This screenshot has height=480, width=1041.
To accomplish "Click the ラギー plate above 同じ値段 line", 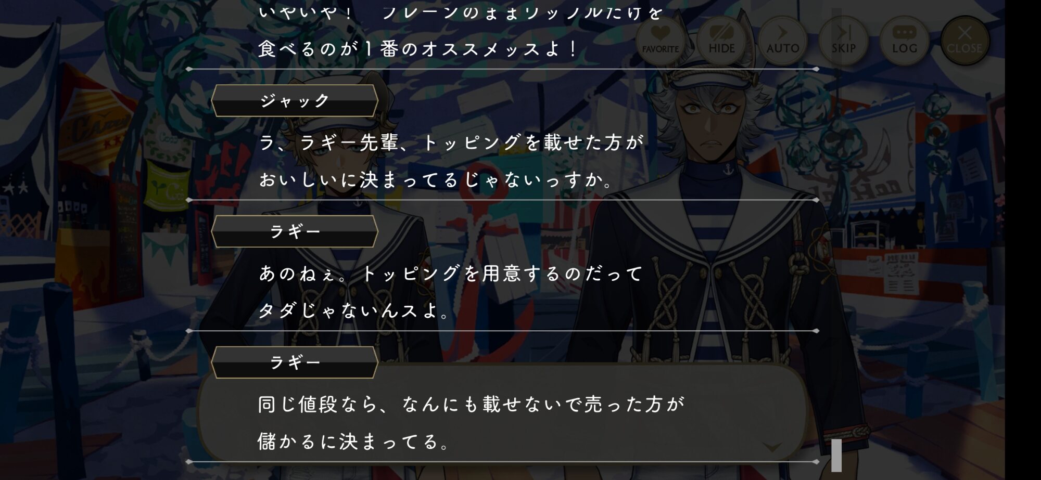I will click(295, 362).
